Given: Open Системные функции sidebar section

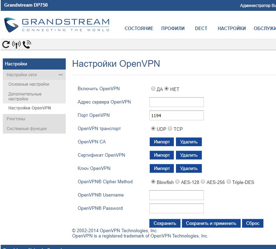Looking at the screenshot, I should 27,129.
